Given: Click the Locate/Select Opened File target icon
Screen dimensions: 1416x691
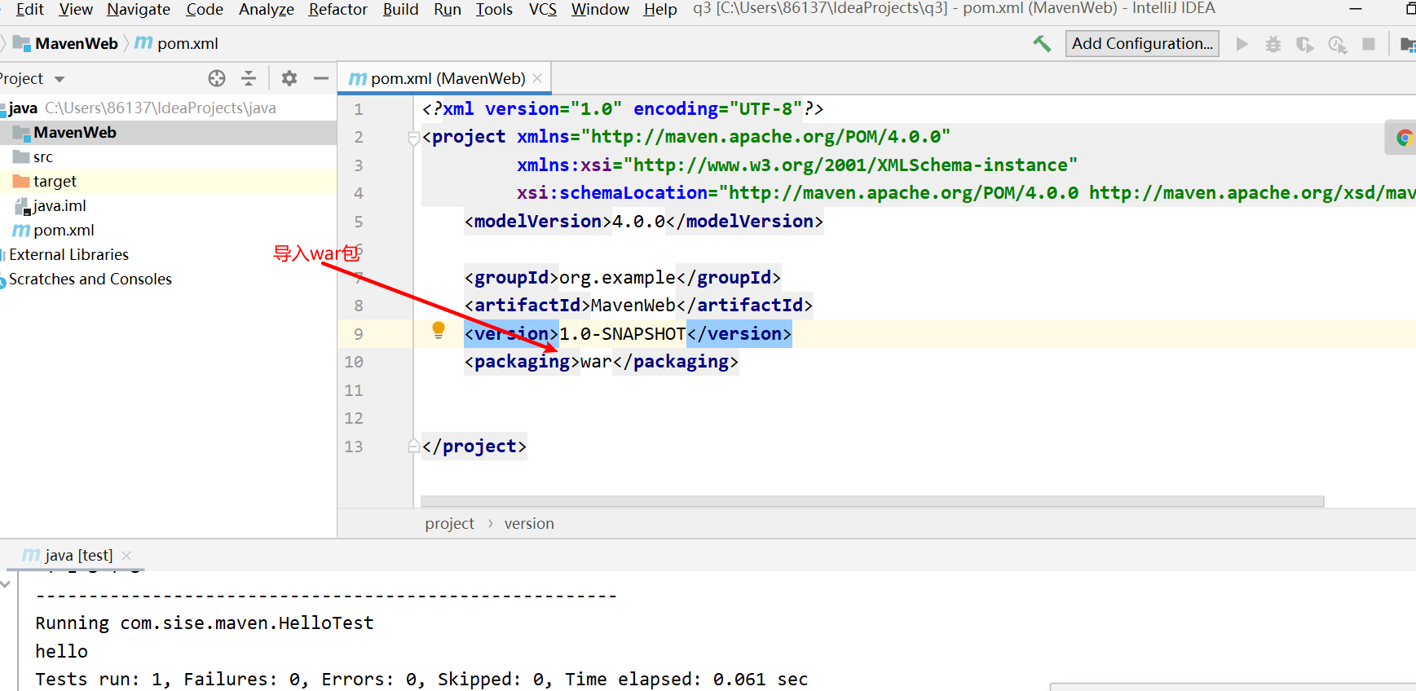Looking at the screenshot, I should pos(217,78).
